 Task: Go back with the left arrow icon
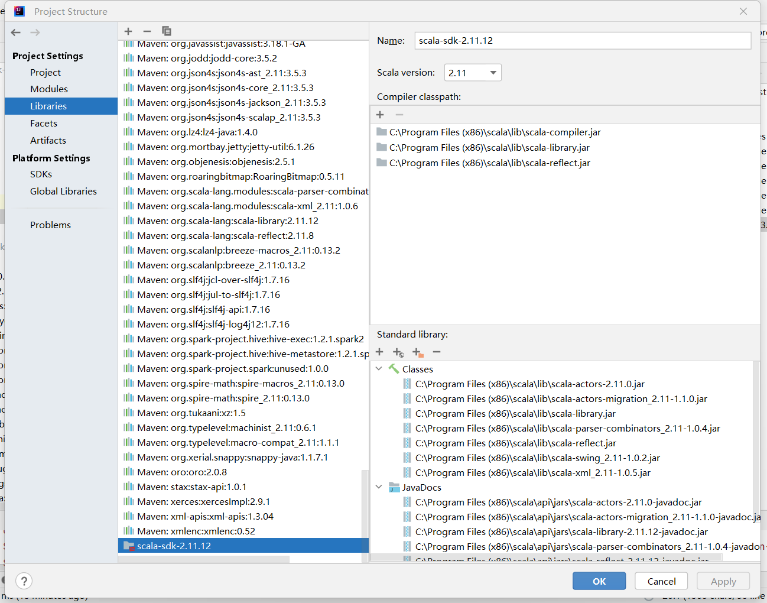coord(16,33)
